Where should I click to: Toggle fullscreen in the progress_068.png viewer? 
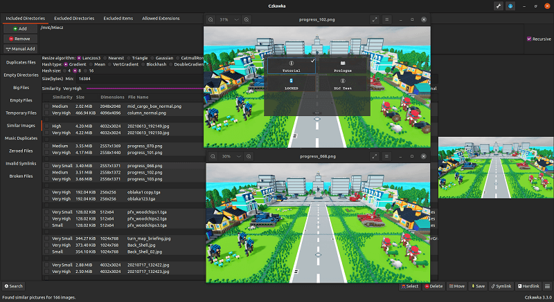(x=375, y=156)
